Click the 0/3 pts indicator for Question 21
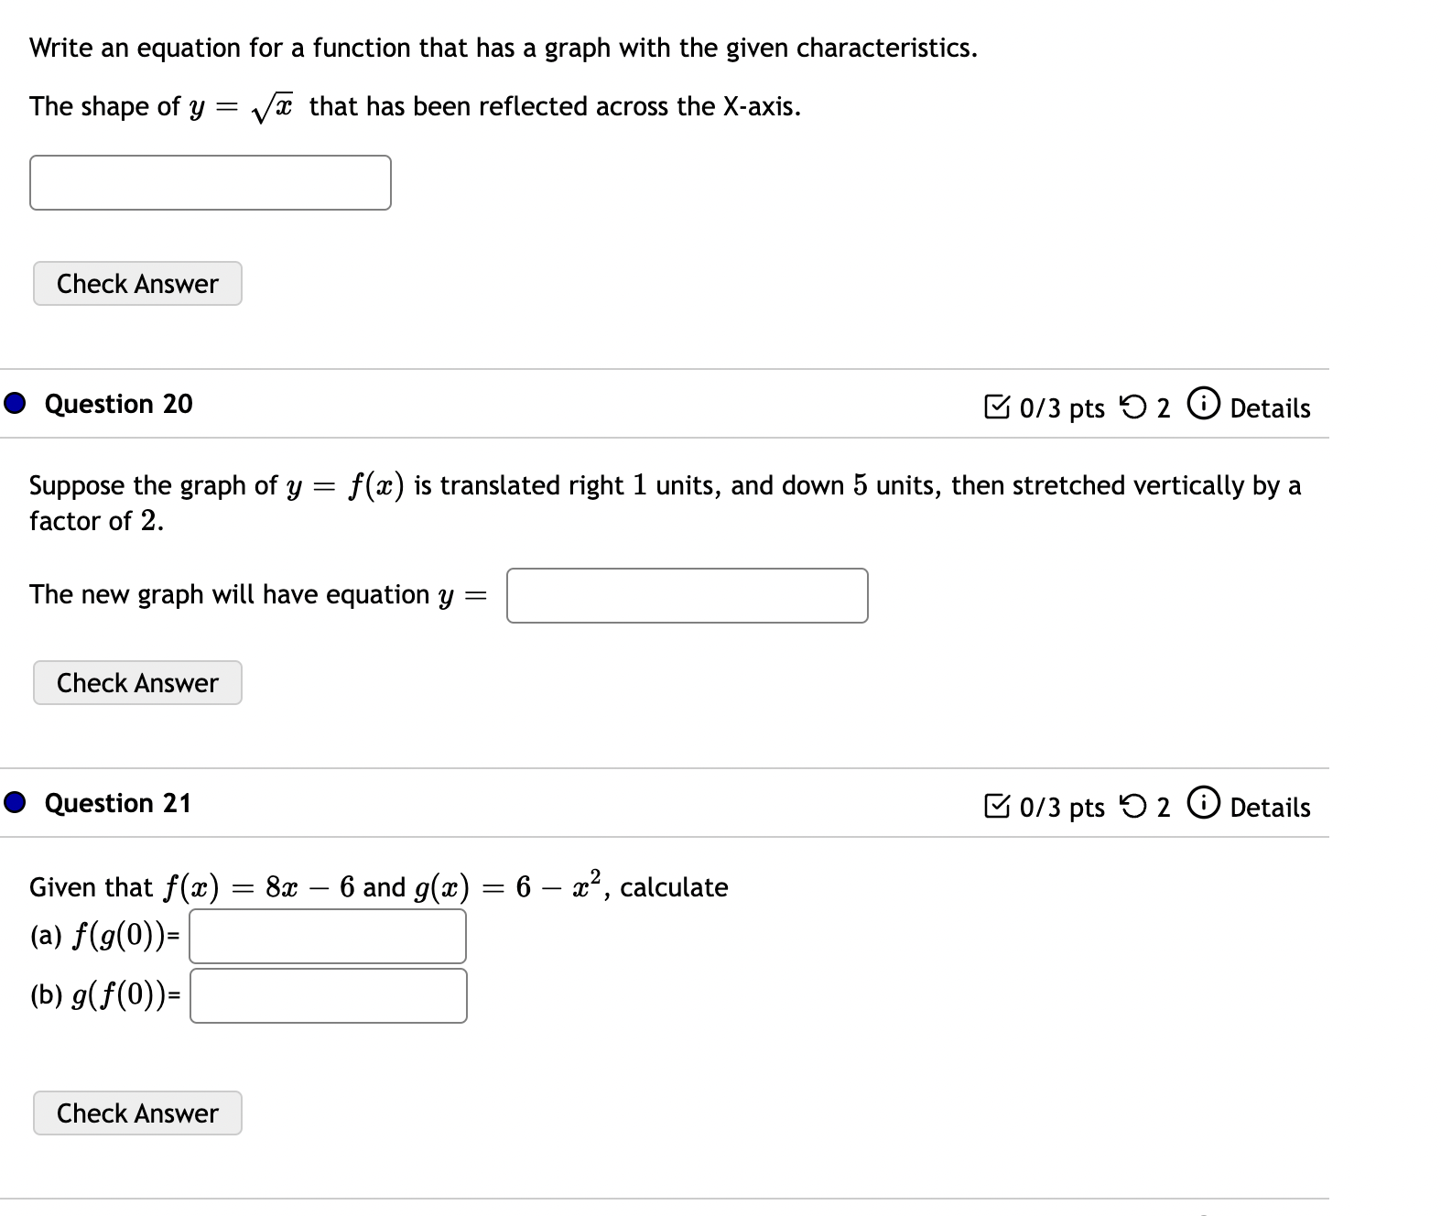This screenshot has width=1441, height=1216. pyautogui.click(x=1062, y=808)
